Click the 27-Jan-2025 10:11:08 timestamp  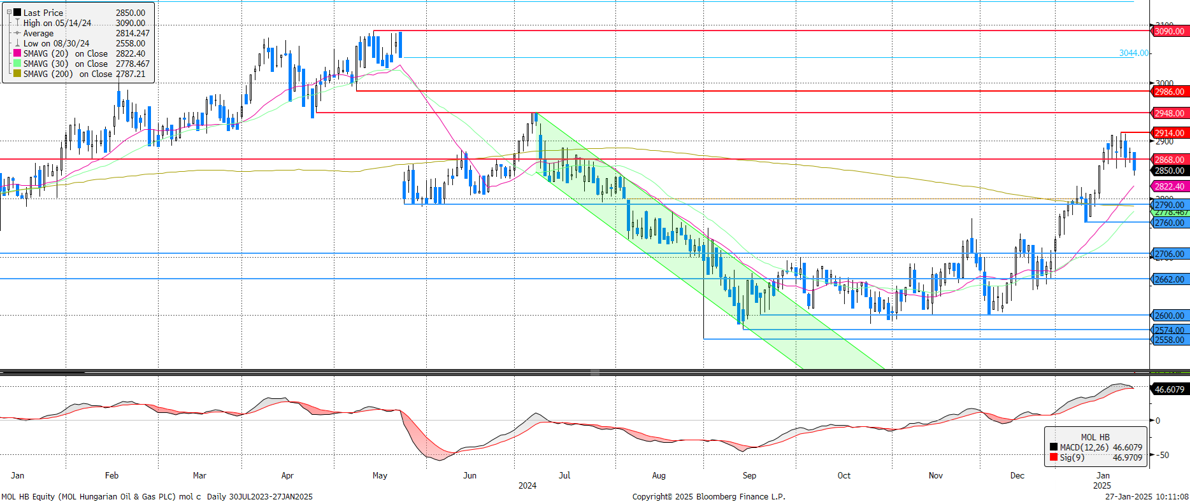(x=1147, y=497)
